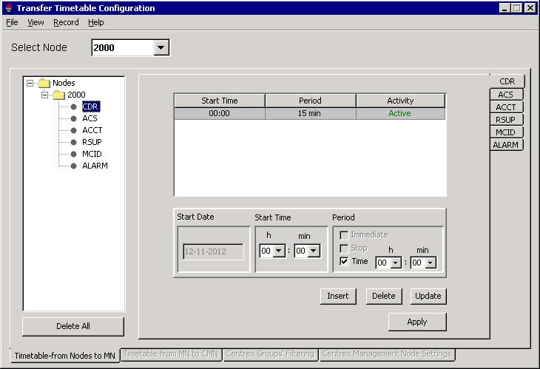Viewport: 540px width, 369px height.
Task: Click the Start Time column header
Action: [220, 101]
